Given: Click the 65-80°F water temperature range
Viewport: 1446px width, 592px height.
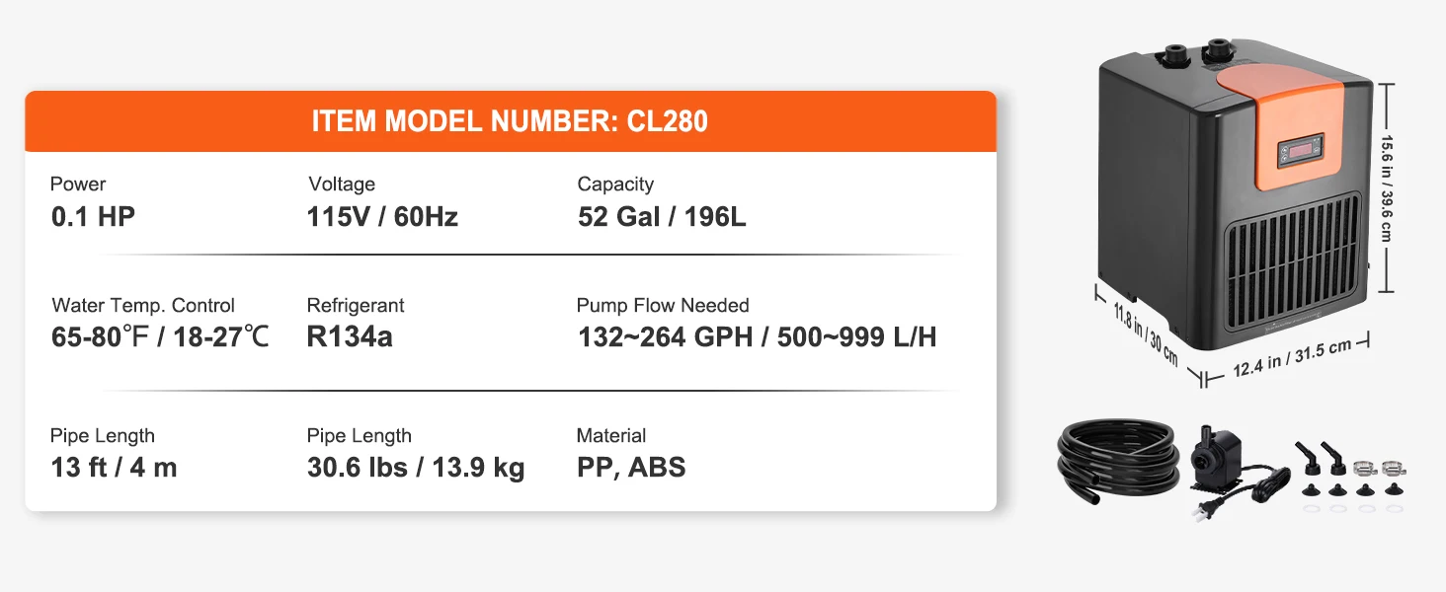Looking at the screenshot, I should (159, 337).
